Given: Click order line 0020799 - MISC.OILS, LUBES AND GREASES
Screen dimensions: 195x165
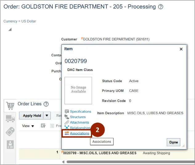Looking at the screenshot, I should (100, 153).
